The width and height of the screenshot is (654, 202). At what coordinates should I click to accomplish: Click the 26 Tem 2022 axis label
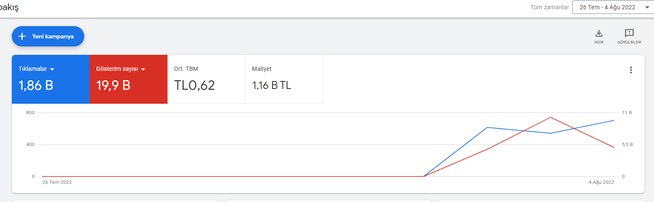(x=57, y=182)
